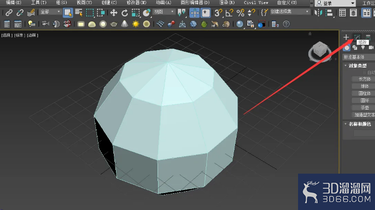Open the 动画(A) menu
375x210 pixels.
163,3
